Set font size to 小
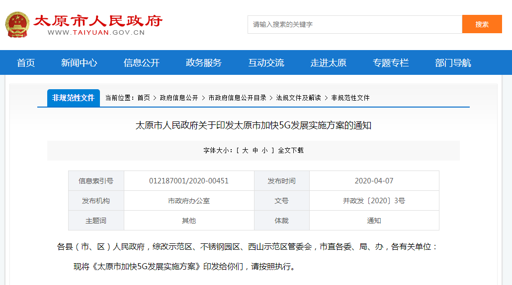This screenshot has width=512, height=285. [265, 150]
